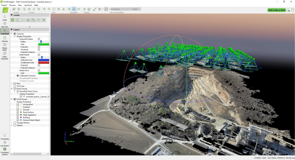The width and height of the screenshot is (295, 160).
Task: Switch to the Map View
Action: point(5,25)
